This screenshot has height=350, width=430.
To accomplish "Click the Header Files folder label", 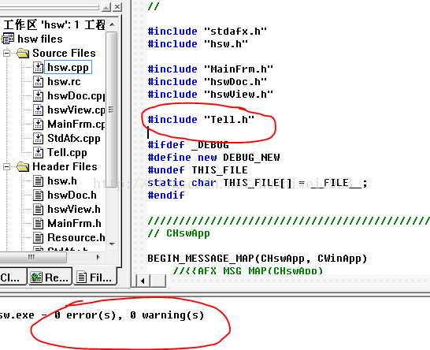I will [x=65, y=166].
